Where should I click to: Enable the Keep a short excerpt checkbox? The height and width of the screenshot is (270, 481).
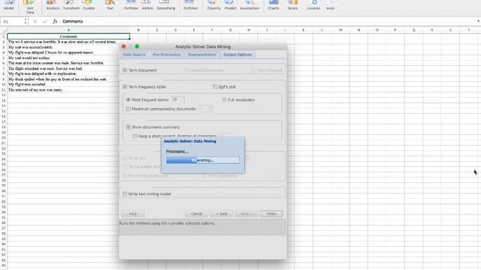tap(135, 136)
